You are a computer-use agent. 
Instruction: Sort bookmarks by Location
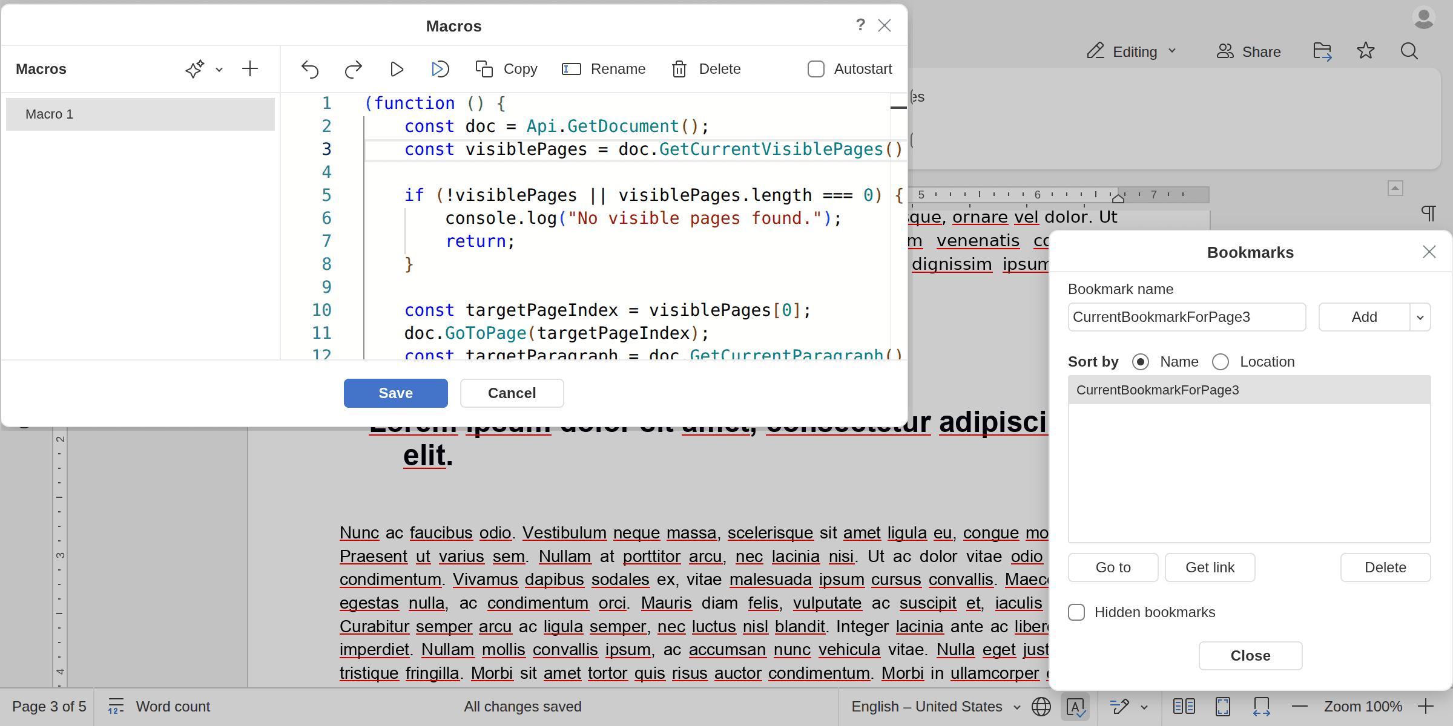click(x=1221, y=362)
